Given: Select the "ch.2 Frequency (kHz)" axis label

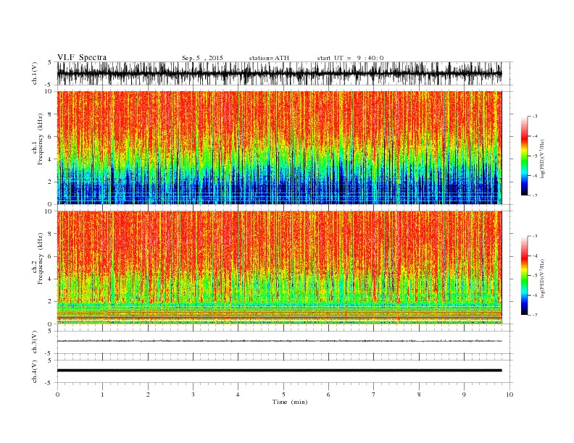Looking at the screenshot, I should coord(38,258).
